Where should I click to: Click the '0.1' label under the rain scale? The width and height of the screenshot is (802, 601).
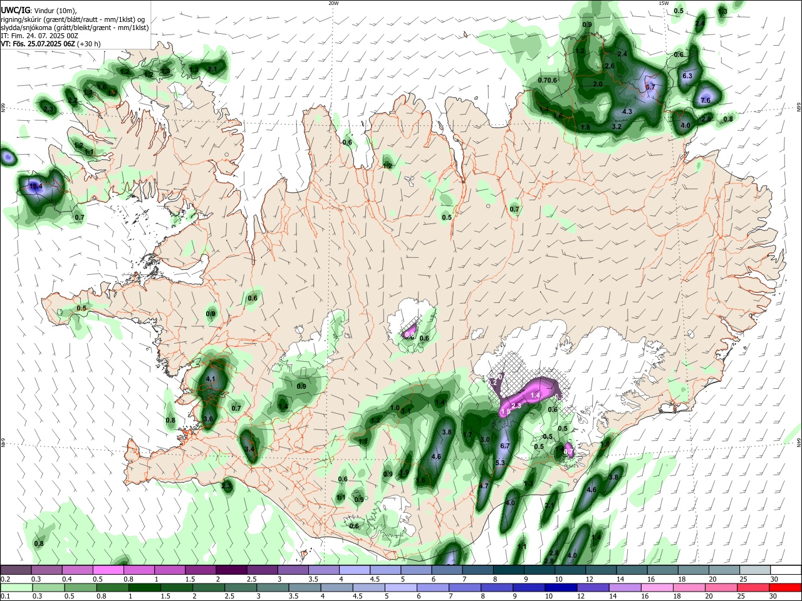tap(5, 597)
